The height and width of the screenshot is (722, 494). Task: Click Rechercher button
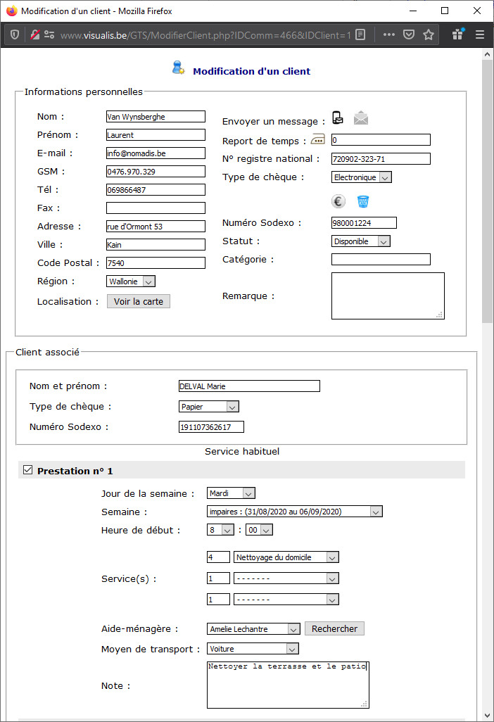(335, 629)
